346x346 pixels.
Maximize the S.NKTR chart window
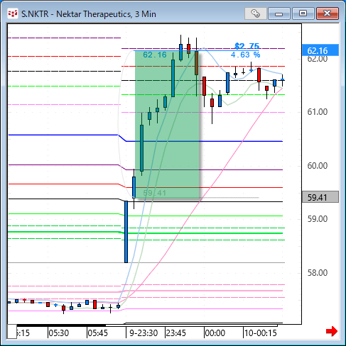pos(303,13)
